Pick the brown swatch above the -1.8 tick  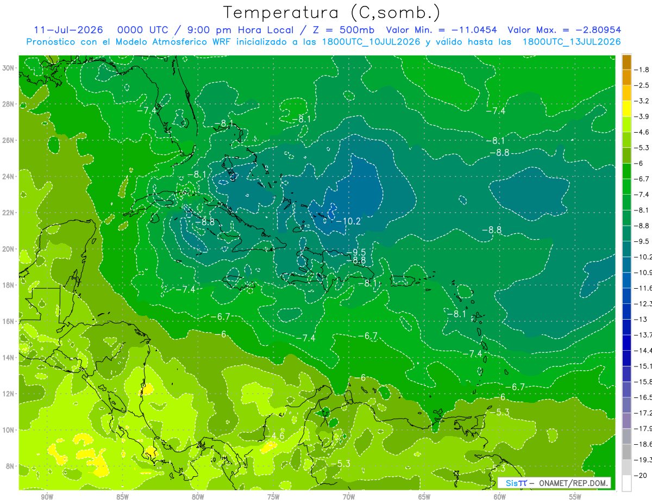point(626,62)
